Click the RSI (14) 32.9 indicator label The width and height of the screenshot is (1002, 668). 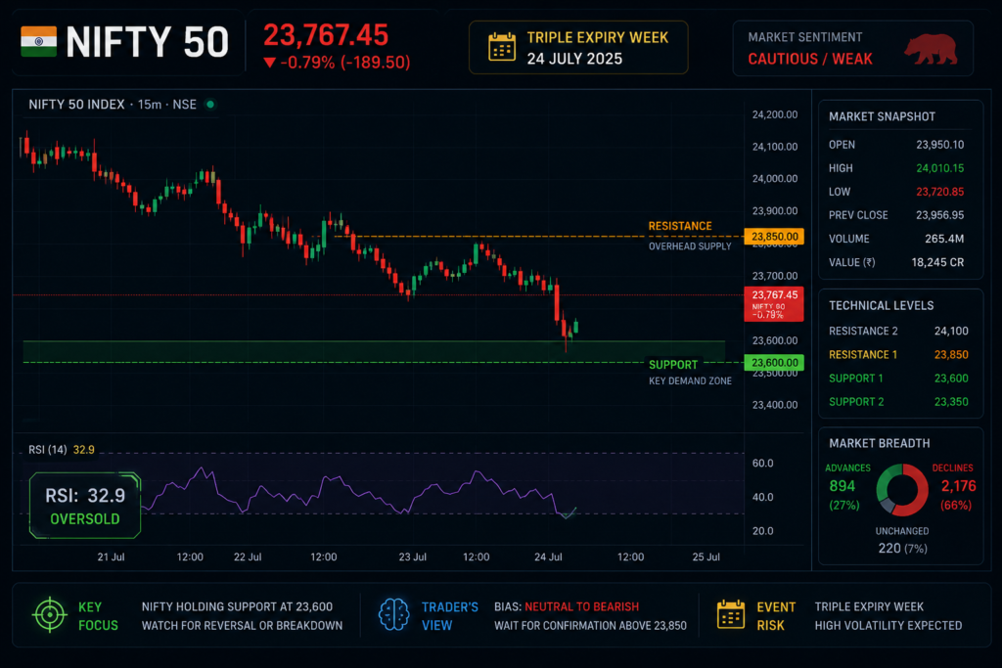click(62, 450)
